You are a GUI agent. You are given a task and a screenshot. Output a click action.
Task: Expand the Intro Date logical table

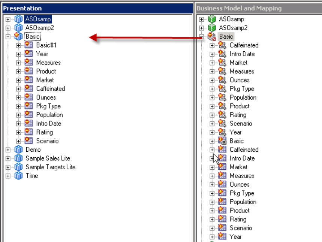212,158
